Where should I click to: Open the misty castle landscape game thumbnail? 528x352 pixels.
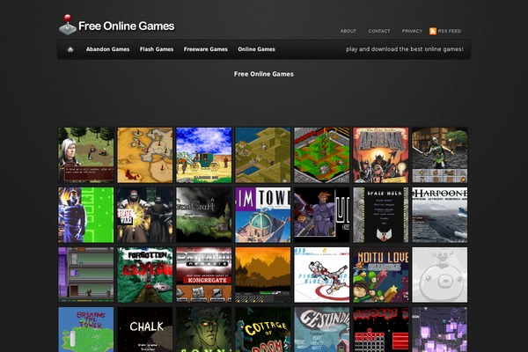click(204, 215)
